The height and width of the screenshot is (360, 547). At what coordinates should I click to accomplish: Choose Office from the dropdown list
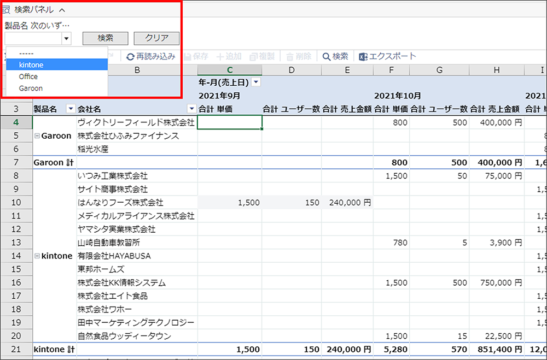coord(57,76)
